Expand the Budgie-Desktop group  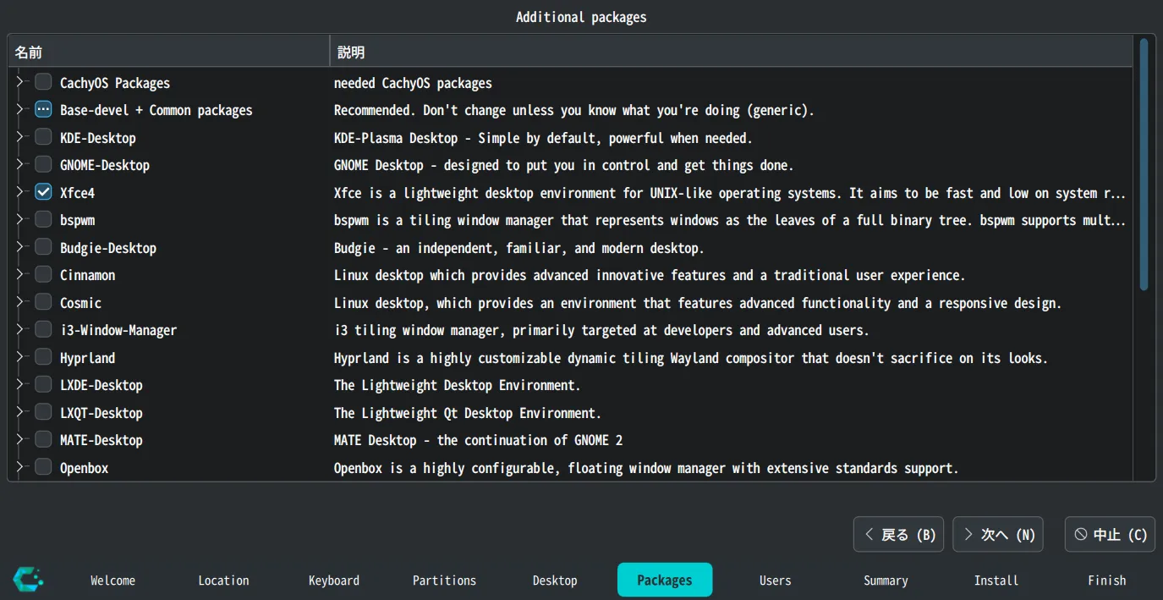pyautogui.click(x=20, y=247)
